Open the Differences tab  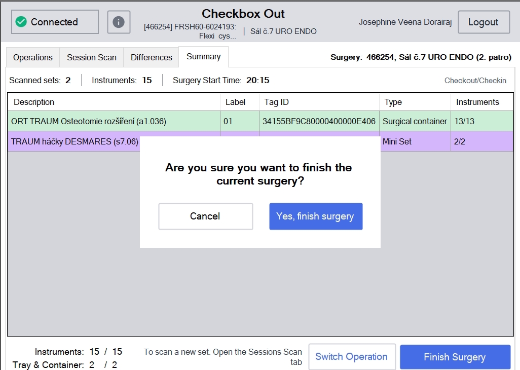point(151,57)
